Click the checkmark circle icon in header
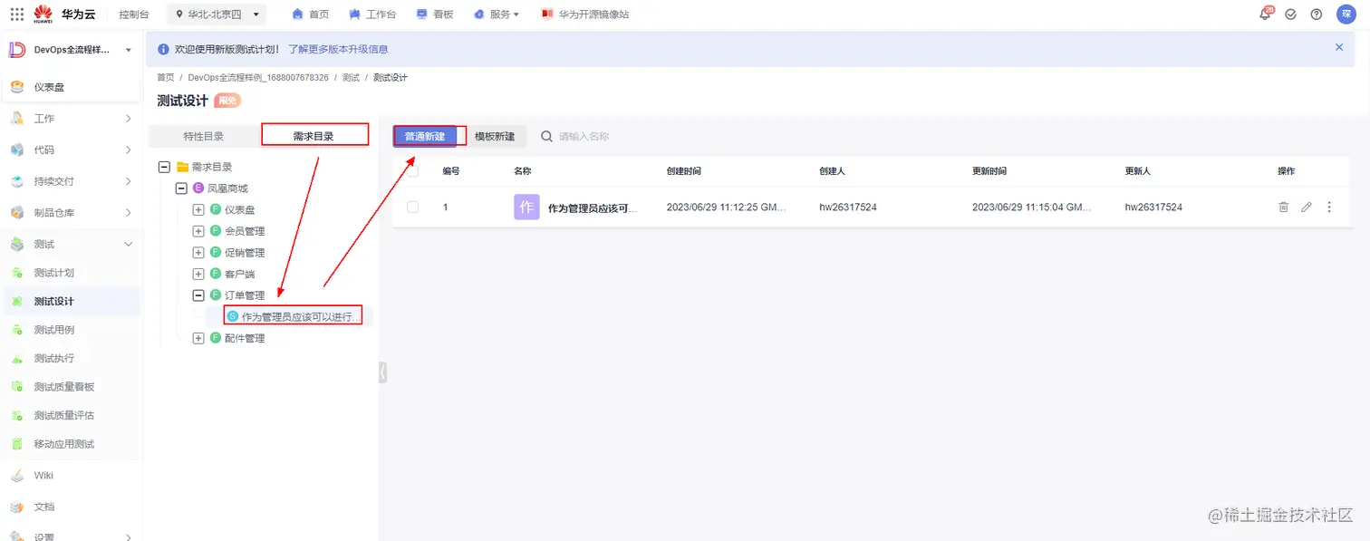 point(1290,14)
